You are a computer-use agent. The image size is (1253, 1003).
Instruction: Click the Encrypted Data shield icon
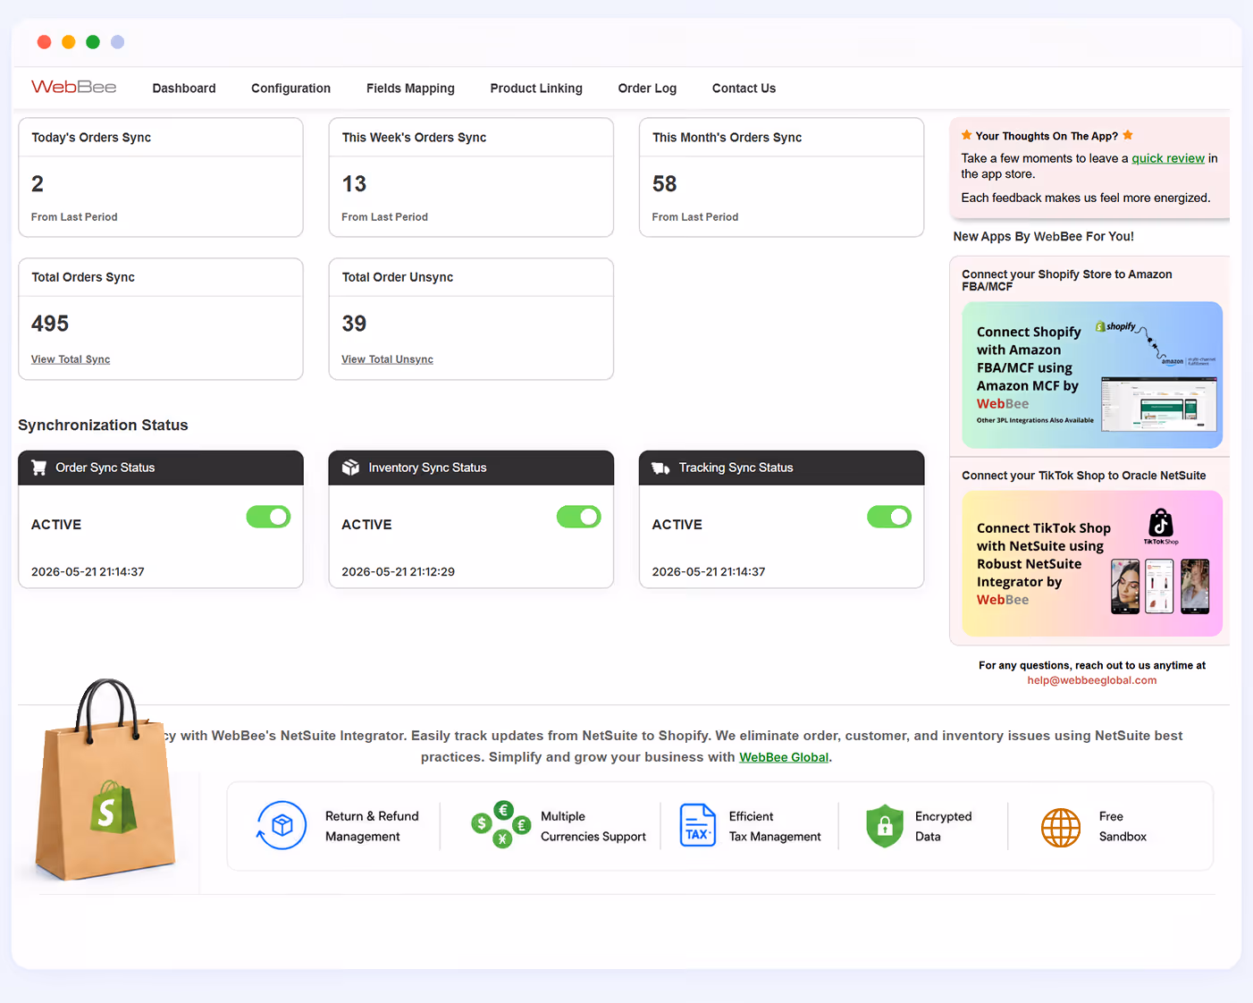pyautogui.click(x=885, y=825)
